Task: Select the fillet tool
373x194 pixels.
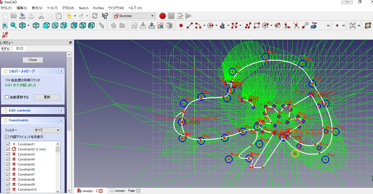Action: [x=288, y=26]
